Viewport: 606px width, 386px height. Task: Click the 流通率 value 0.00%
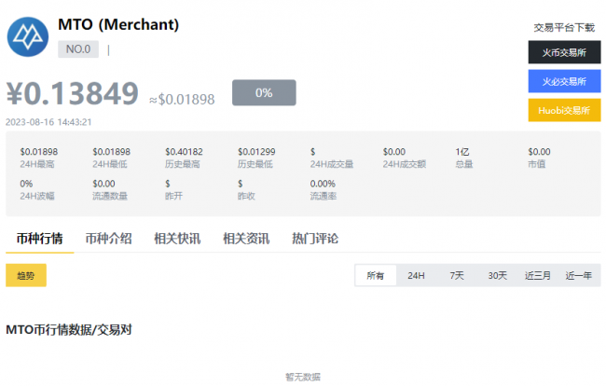click(323, 184)
